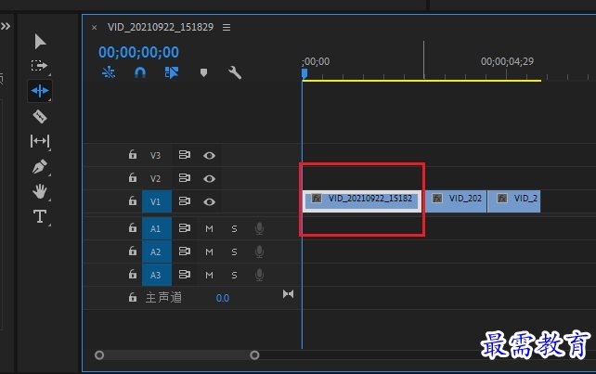The image size is (596, 374).
Task: Toggle sync lock for V3
Action: click(185, 155)
